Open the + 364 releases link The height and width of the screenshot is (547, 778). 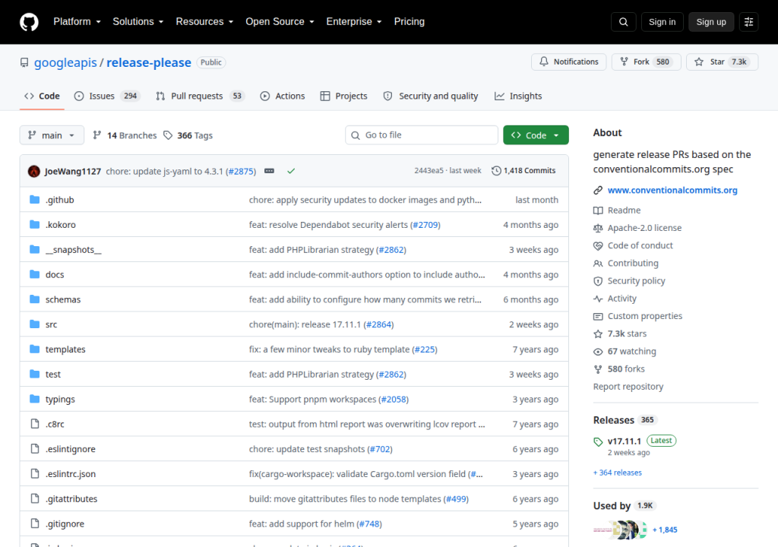[617, 473]
